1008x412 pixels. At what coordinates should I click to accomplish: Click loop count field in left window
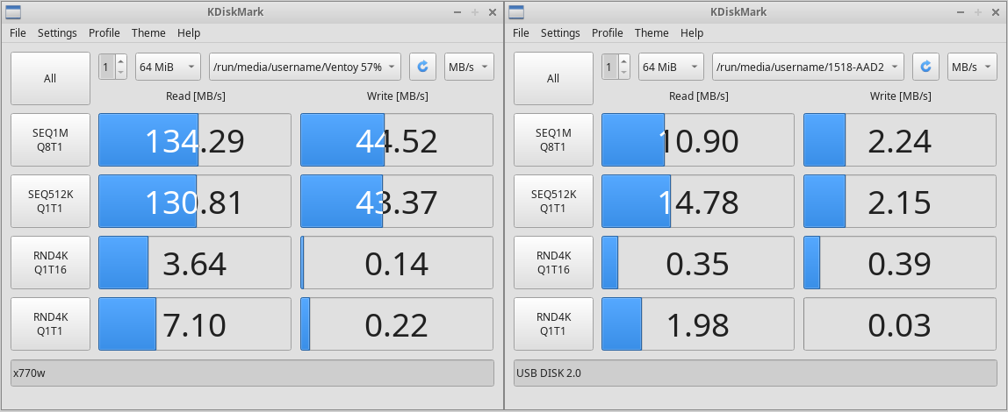[107, 67]
